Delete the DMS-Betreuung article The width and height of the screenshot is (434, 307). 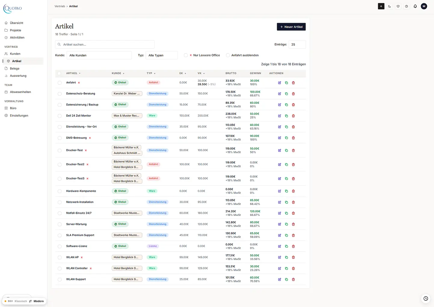293,138
